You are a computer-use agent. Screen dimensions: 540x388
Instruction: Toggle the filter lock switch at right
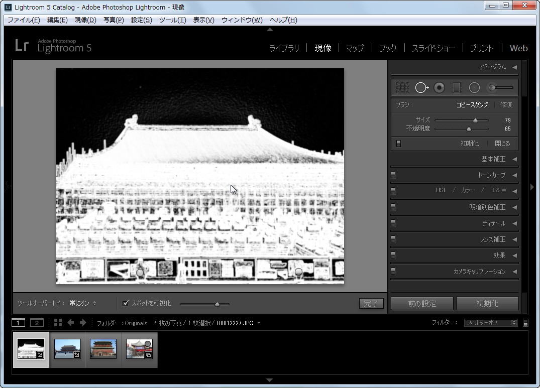tap(525, 323)
